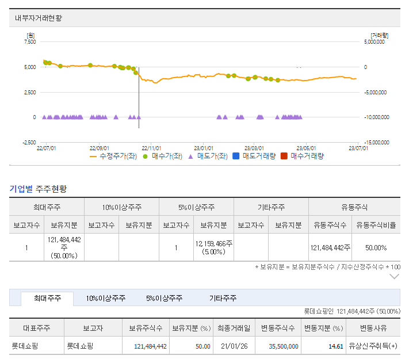Image resolution: width=409 pixels, height=359 pixels.
Task: Click the 변동사유 column header
Action: 373,328
